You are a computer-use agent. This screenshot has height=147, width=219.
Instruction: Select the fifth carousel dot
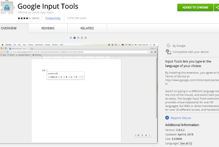click(x=86, y=38)
